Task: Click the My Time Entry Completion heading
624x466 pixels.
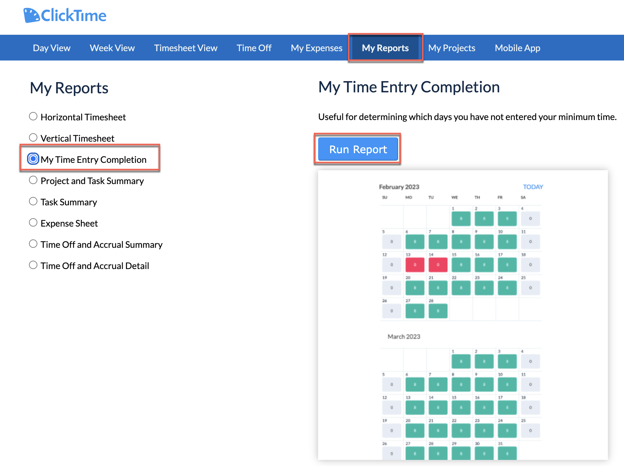Action: point(409,87)
